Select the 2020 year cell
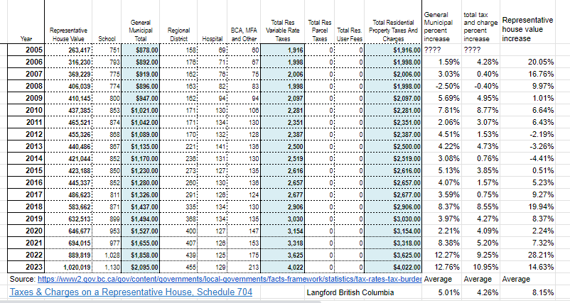 click(x=26, y=231)
